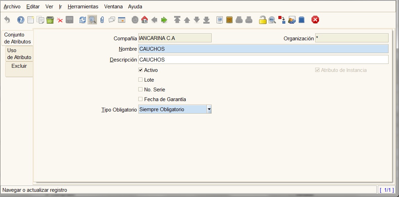
Task: Jump to the last record icon
Action: pyautogui.click(x=206, y=19)
